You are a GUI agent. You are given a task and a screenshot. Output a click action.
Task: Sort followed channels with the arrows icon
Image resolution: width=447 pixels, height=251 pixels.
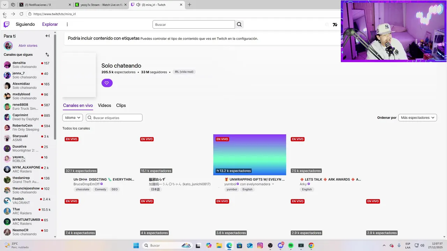click(47, 55)
